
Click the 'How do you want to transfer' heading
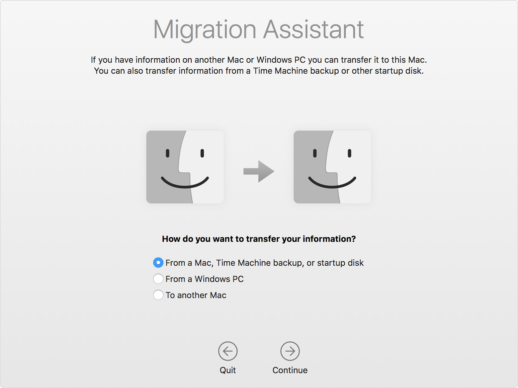click(259, 239)
